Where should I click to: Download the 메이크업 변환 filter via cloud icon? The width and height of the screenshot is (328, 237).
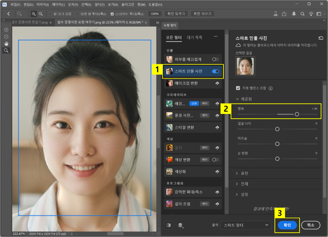tap(216, 83)
